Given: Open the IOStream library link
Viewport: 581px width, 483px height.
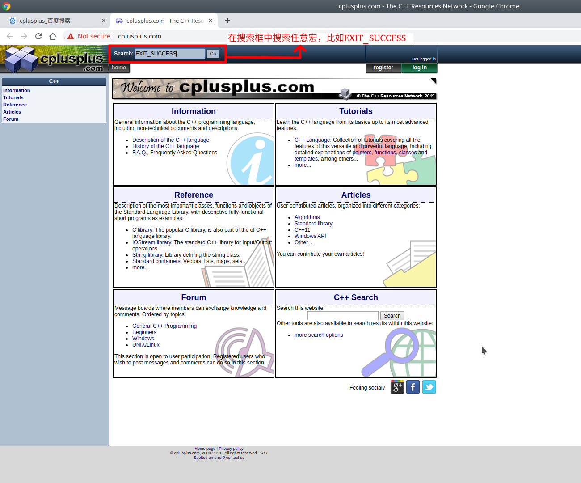Looking at the screenshot, I should click(152, 242).
